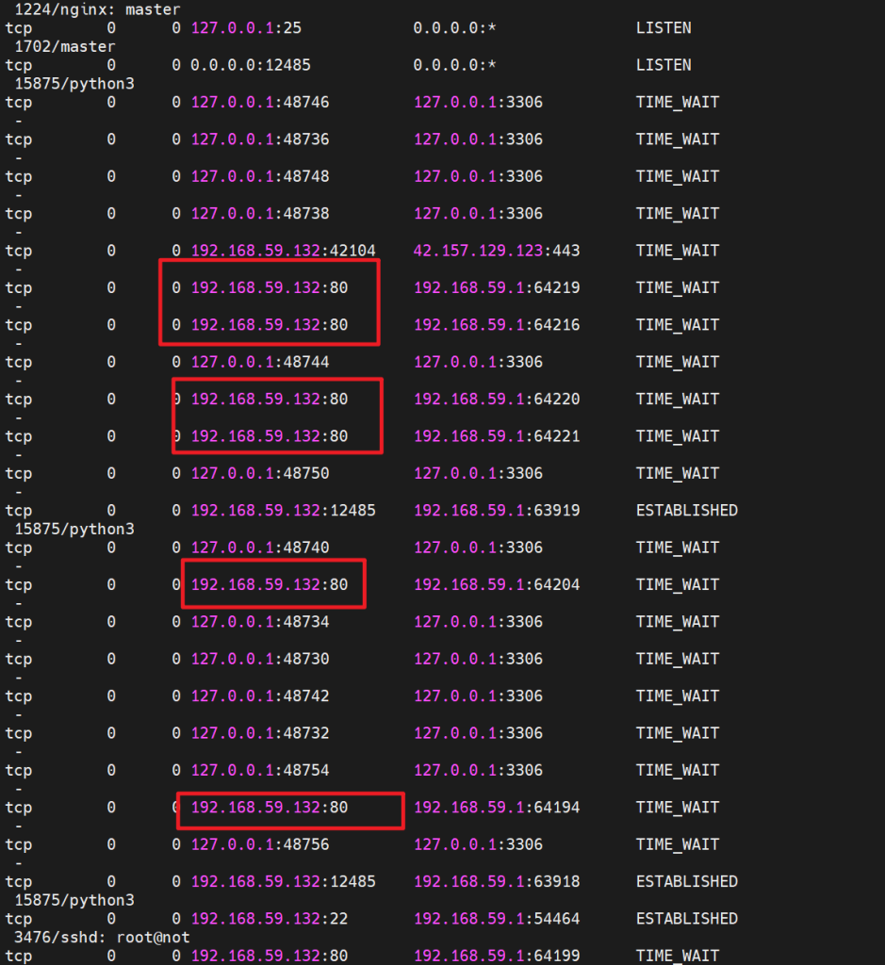The image size is (885, 965).
Task: Click foreign address 192.168.59.1:64216
Action: pyautogui.click(x=497, y=325)
